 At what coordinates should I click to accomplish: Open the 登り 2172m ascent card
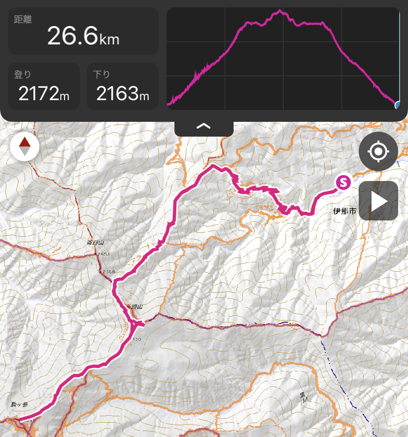pyautogui.click(x=44, y=86)
